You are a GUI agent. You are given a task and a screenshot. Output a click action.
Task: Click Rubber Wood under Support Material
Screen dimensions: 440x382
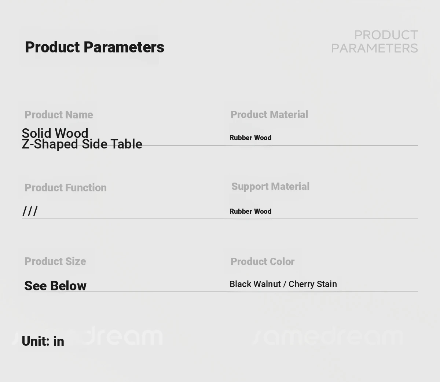pyautogui.click(x=250, y=212)
